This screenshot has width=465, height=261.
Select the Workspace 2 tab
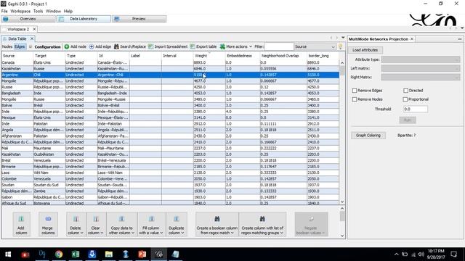point(18,29)
